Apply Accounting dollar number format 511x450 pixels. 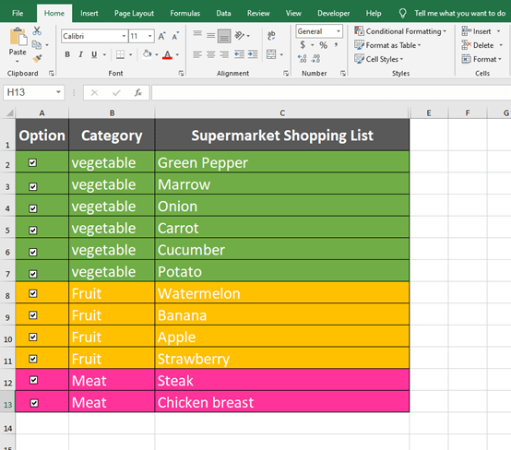click(303, 44)
